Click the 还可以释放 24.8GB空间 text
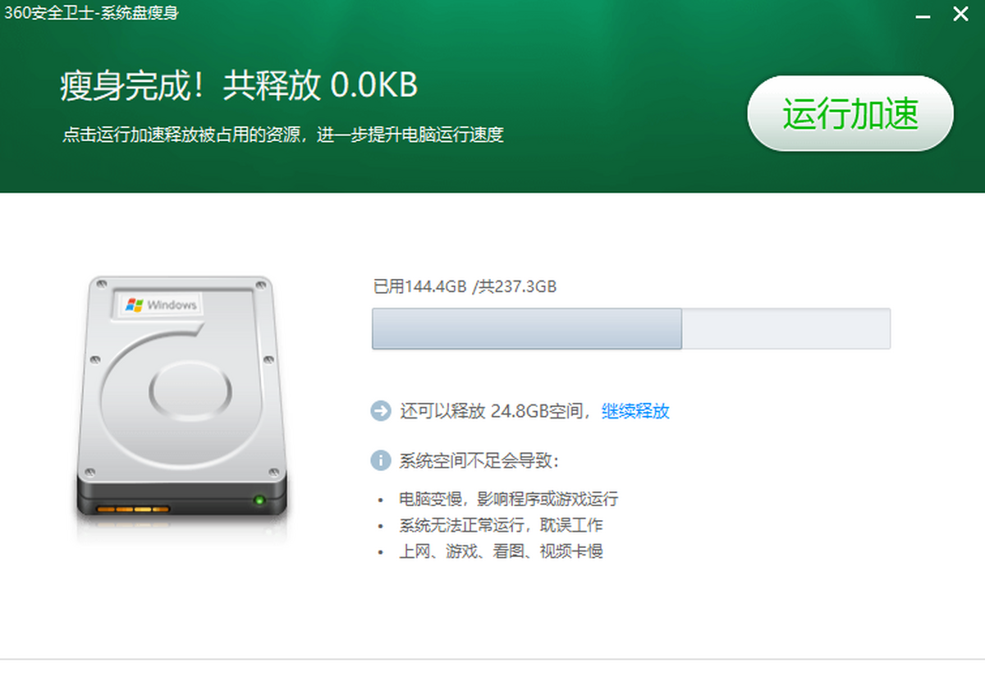The width and height of the screenshot is (985, 699). [x=496, y=411]
